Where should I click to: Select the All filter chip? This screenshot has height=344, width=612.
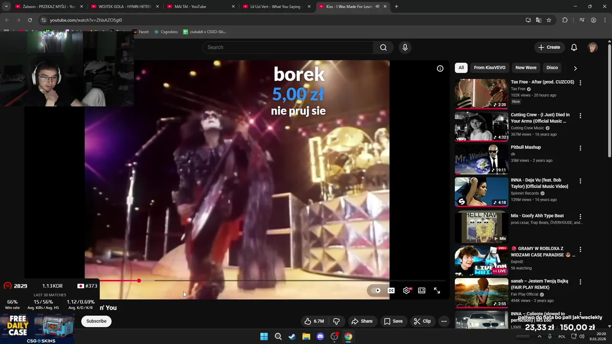(461, 68)
